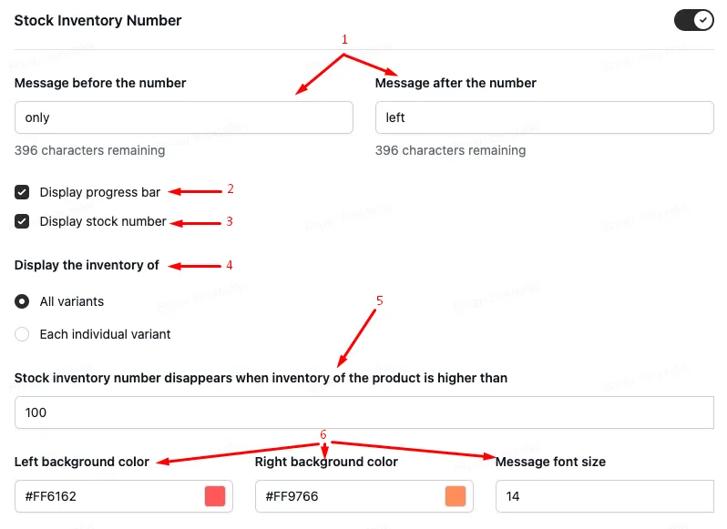
Task: Click the Message before the number field
Action: (x=184, y=117)
